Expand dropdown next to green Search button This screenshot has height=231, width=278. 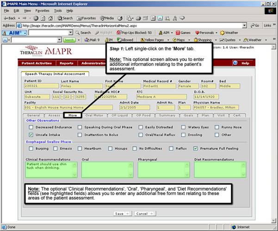pos(79,40)
